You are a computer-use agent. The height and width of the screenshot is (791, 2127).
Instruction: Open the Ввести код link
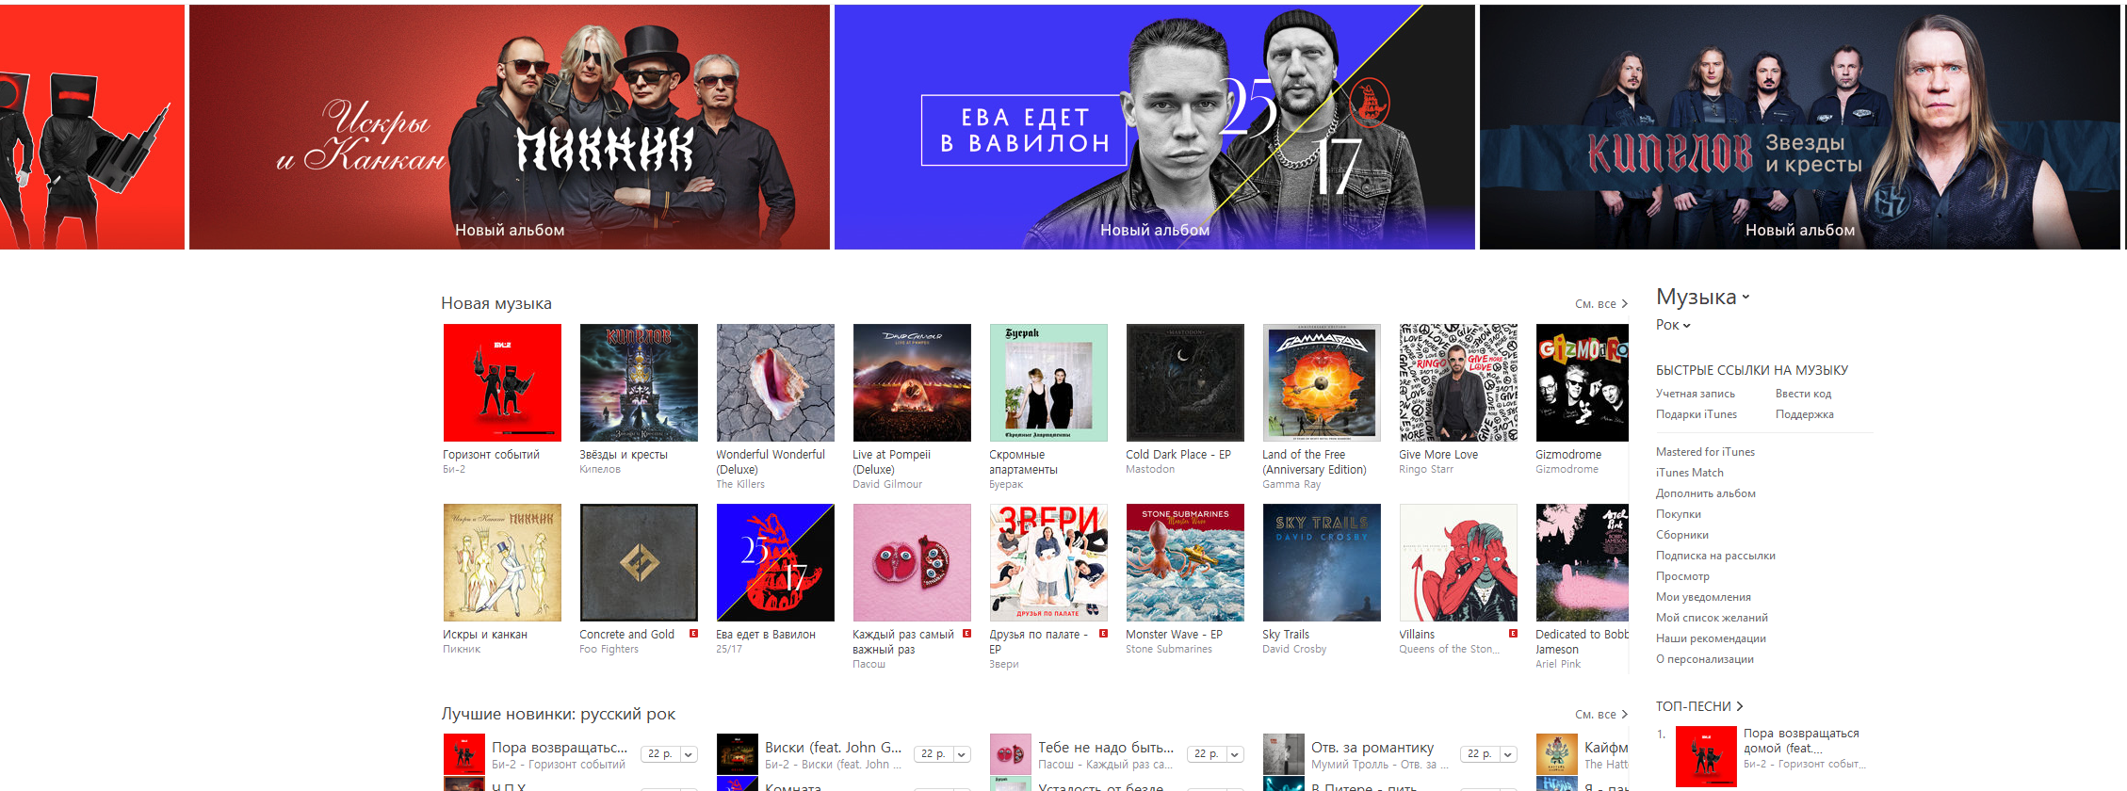tap(1803, 394)
